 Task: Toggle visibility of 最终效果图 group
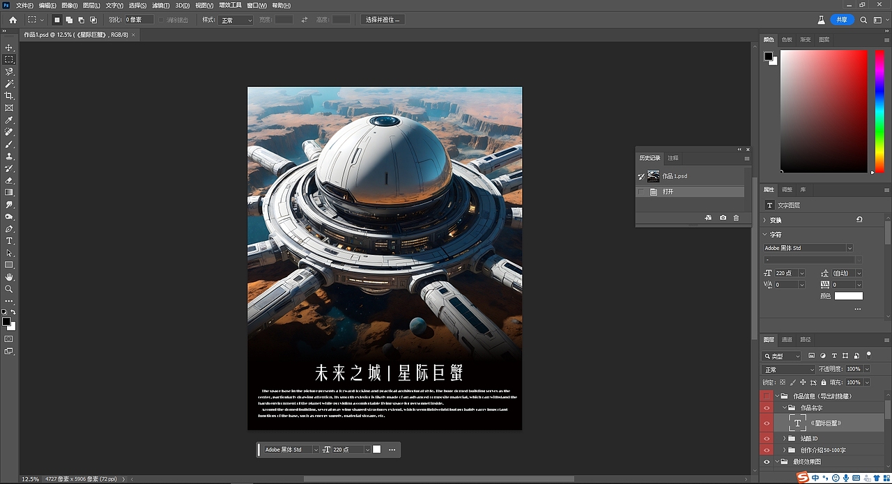[767, 462]
